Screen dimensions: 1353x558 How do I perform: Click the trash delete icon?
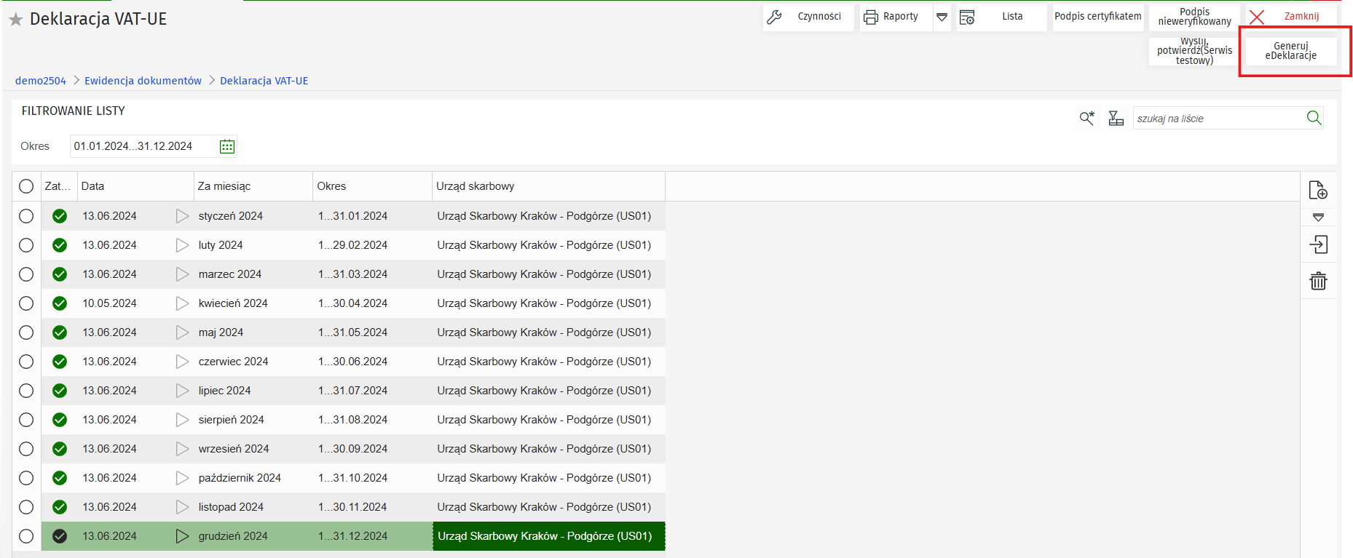(x=1318, y=281)
